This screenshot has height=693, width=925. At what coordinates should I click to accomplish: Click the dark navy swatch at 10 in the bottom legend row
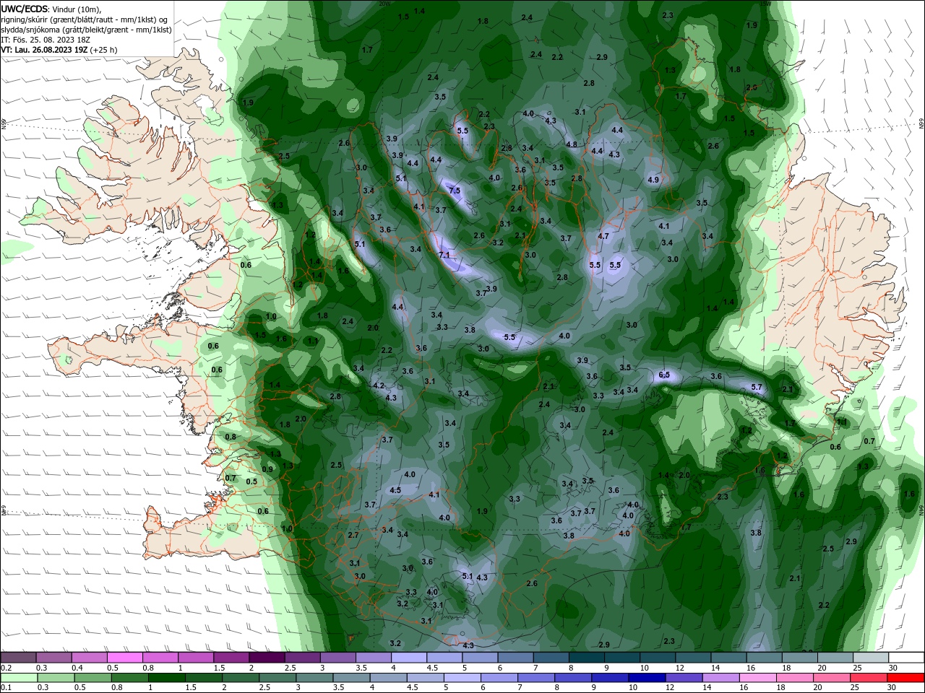coord(647,678)
